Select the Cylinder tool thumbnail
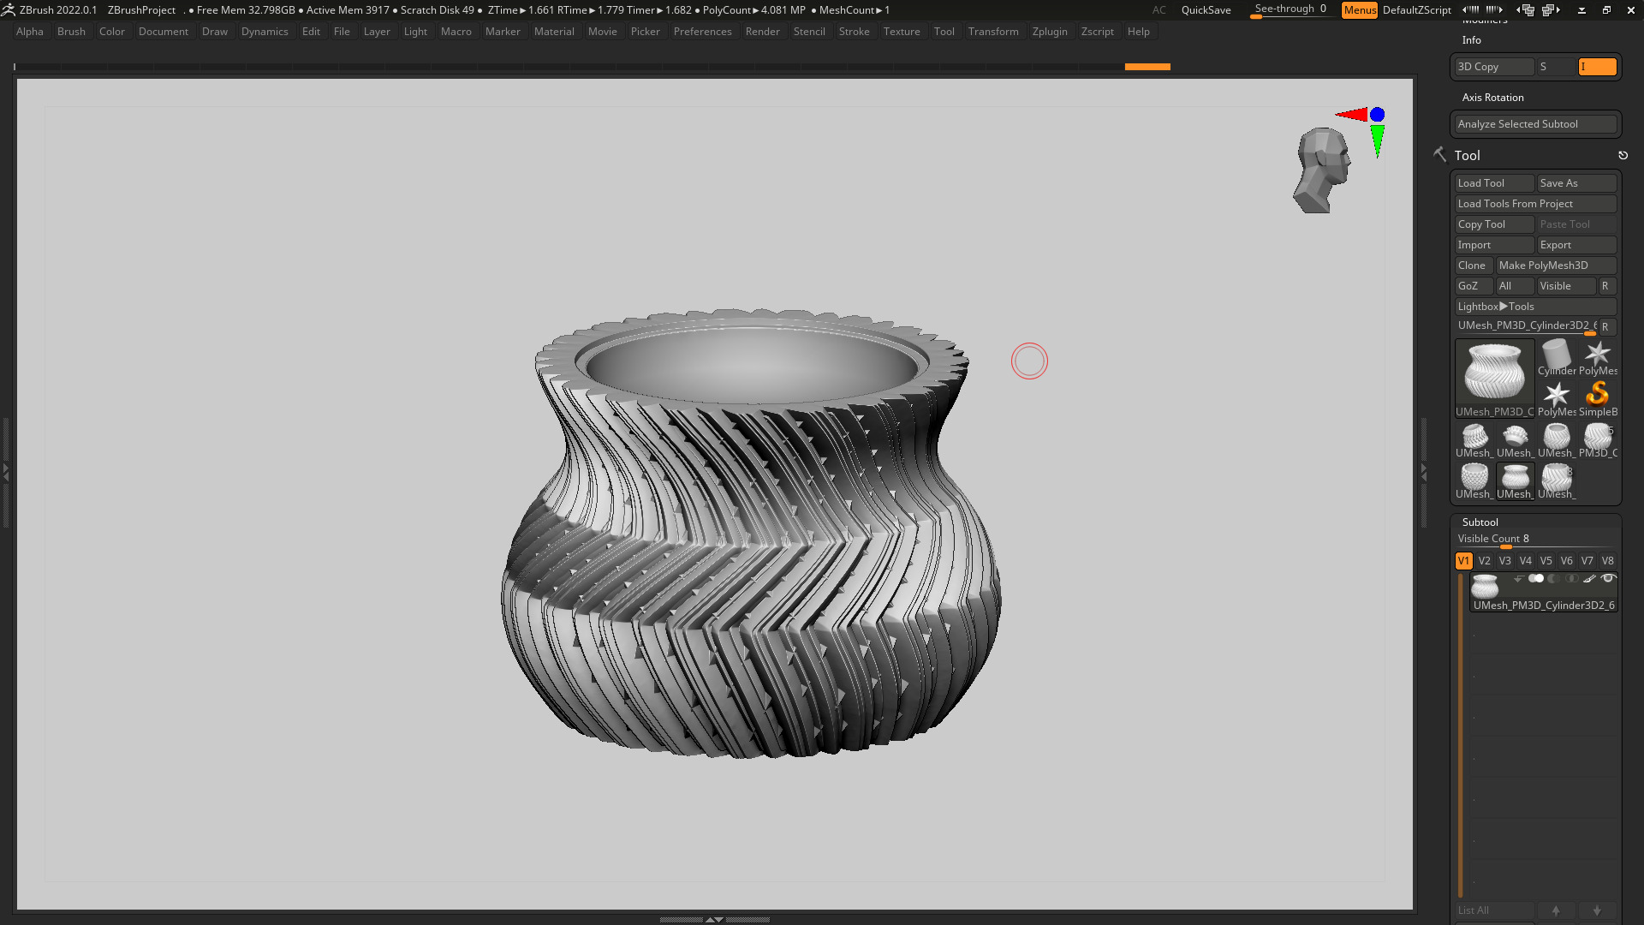Screen dimensions: 1644x925 tap(1557, 357)
